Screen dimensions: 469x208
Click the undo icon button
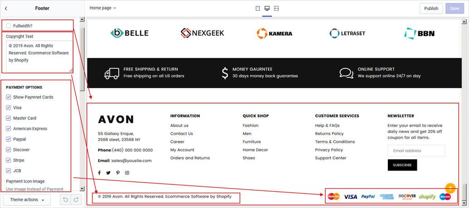(65, 199)
